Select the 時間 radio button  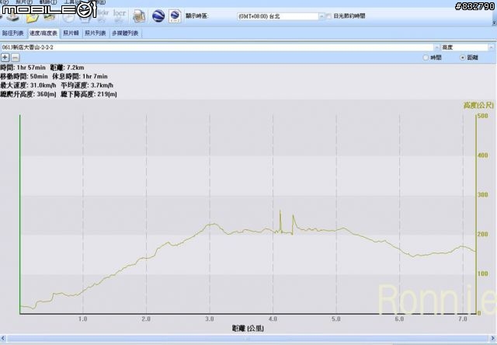coord(426,57)
